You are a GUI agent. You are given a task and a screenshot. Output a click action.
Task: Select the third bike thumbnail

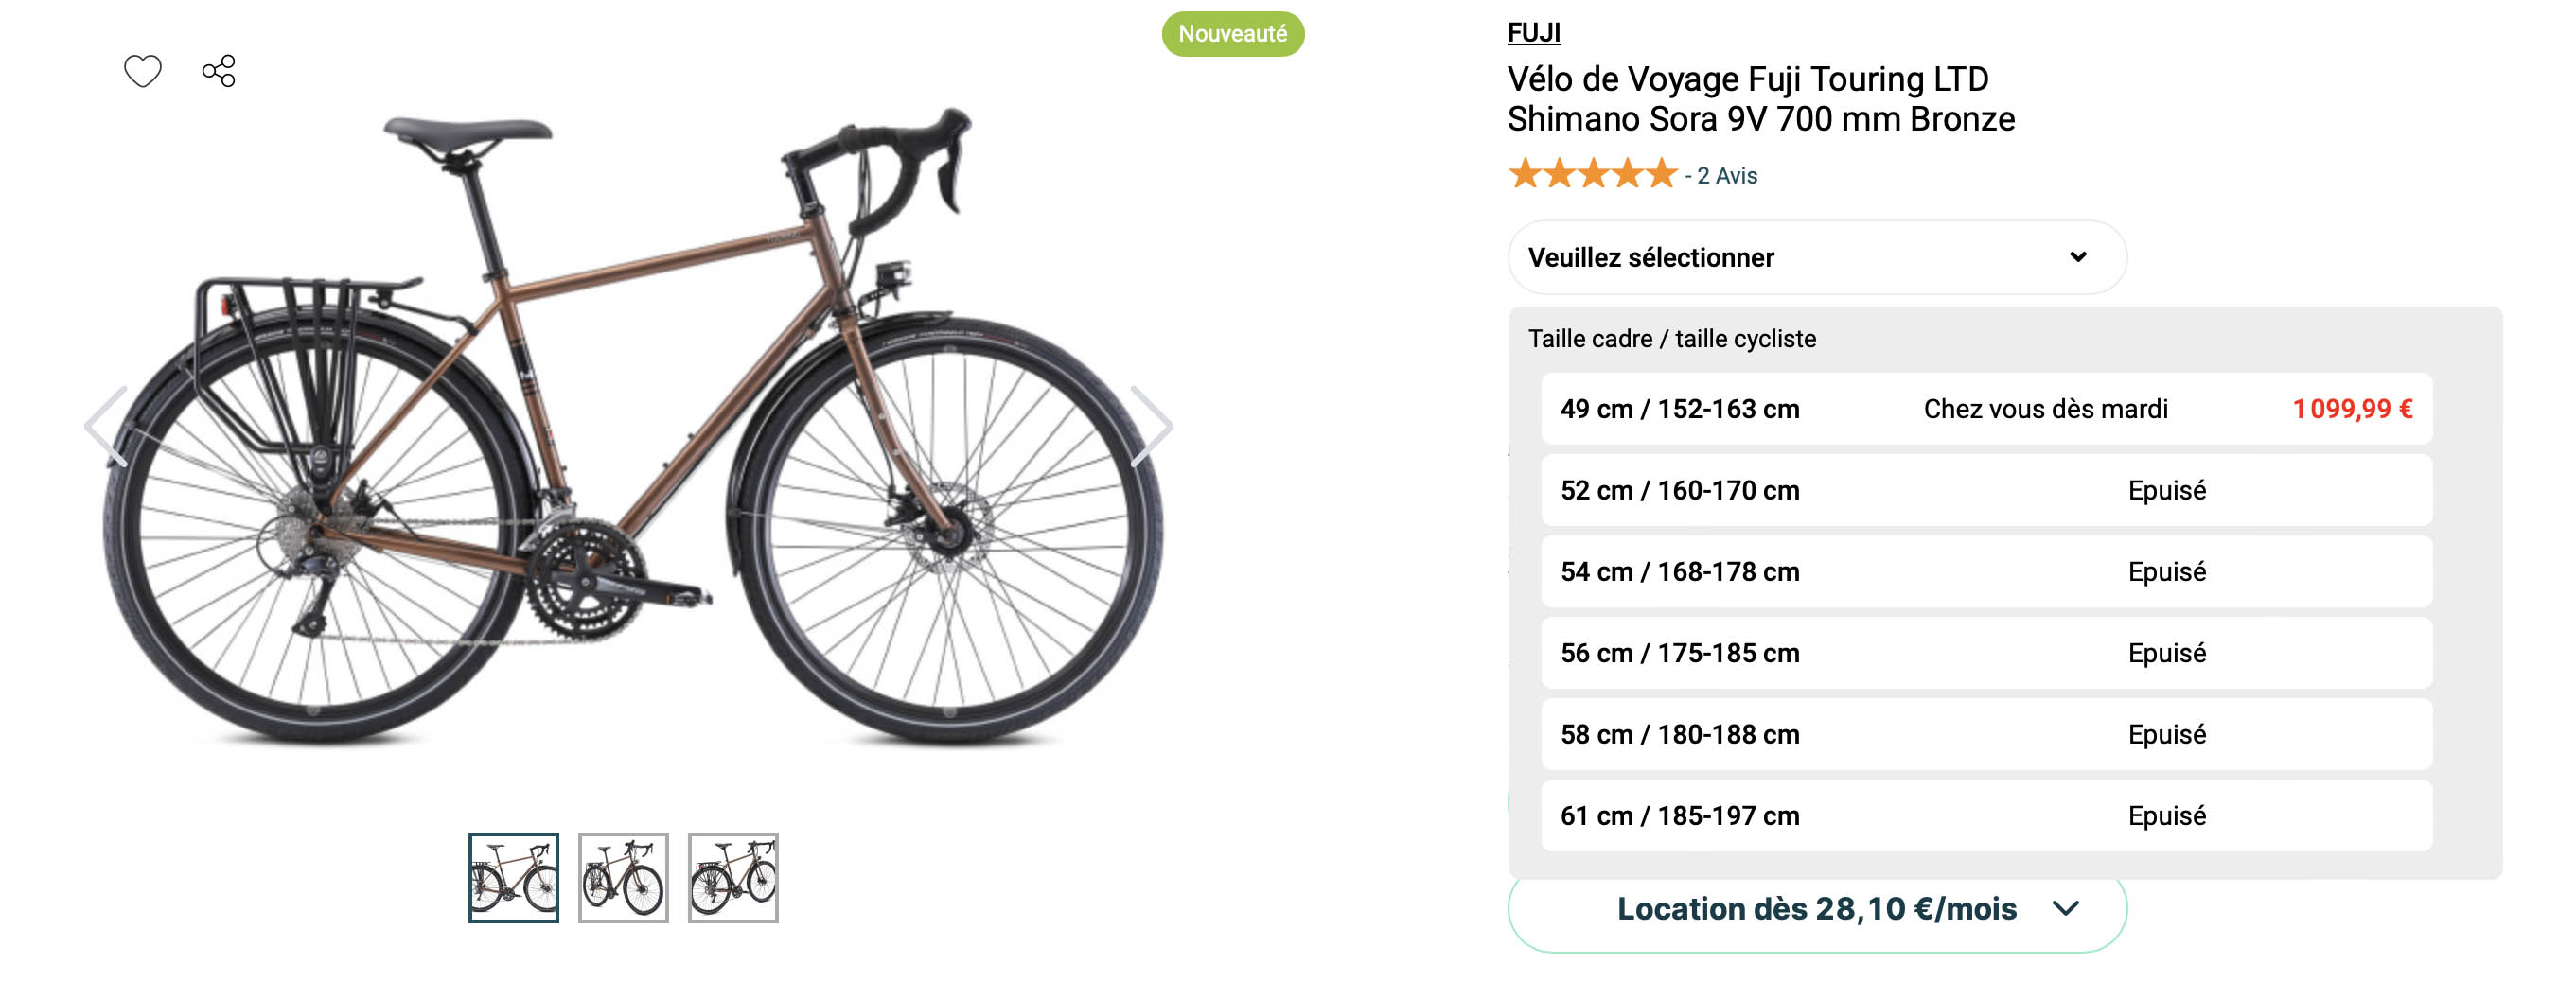733,877
